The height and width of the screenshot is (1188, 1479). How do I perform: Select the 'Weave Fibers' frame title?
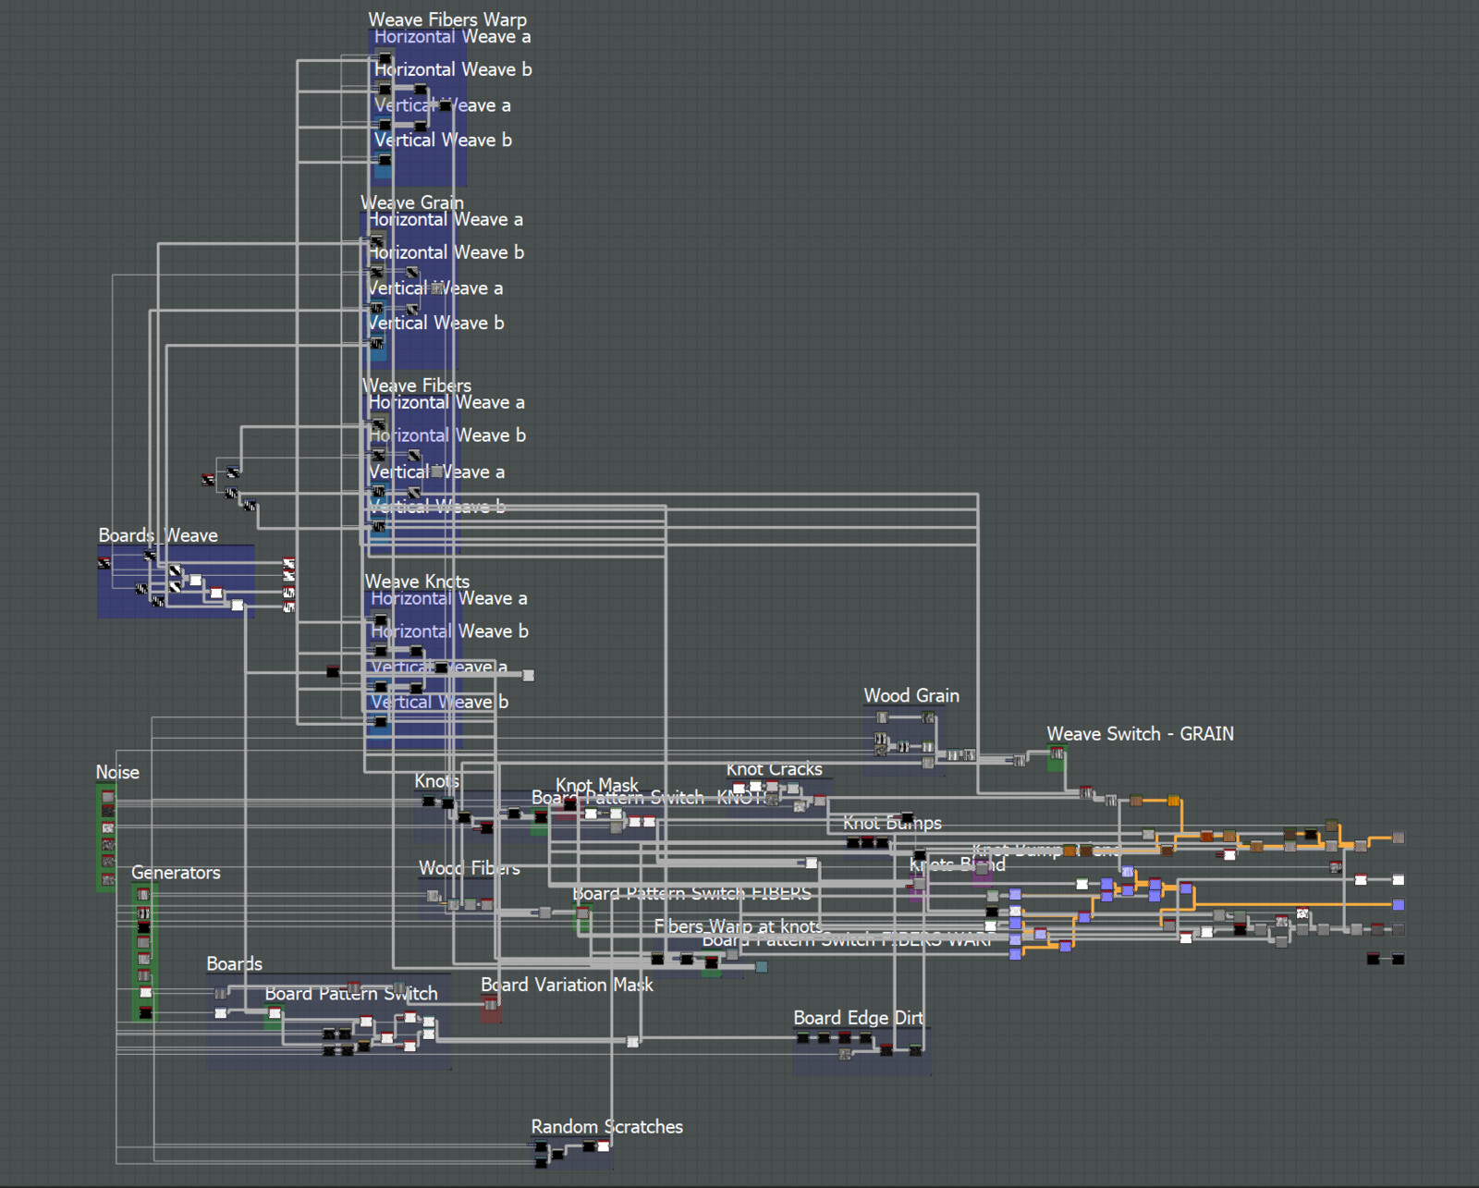click(417, 386)
